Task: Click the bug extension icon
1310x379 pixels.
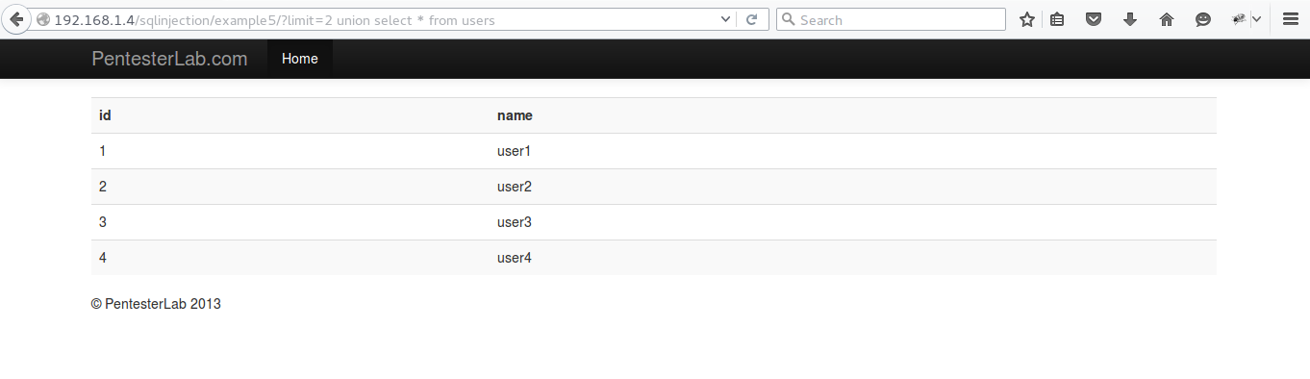Action: click(x=1239, y=19)
